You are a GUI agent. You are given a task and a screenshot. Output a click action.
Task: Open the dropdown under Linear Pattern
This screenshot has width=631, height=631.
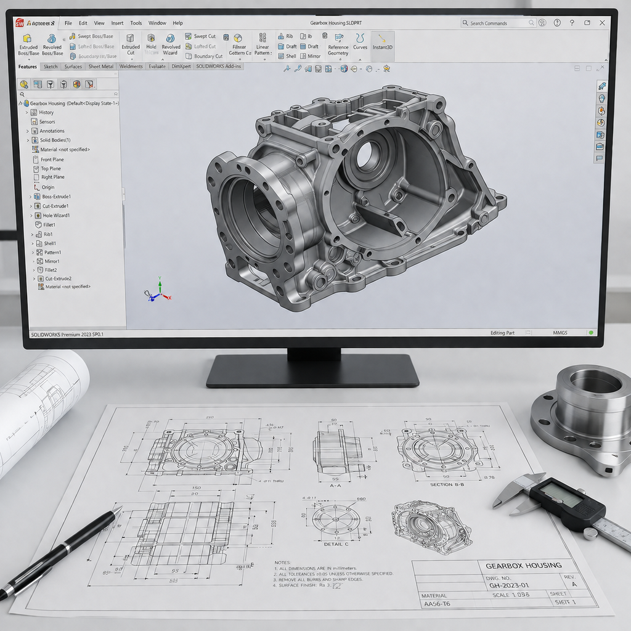(x=264, y=59)
